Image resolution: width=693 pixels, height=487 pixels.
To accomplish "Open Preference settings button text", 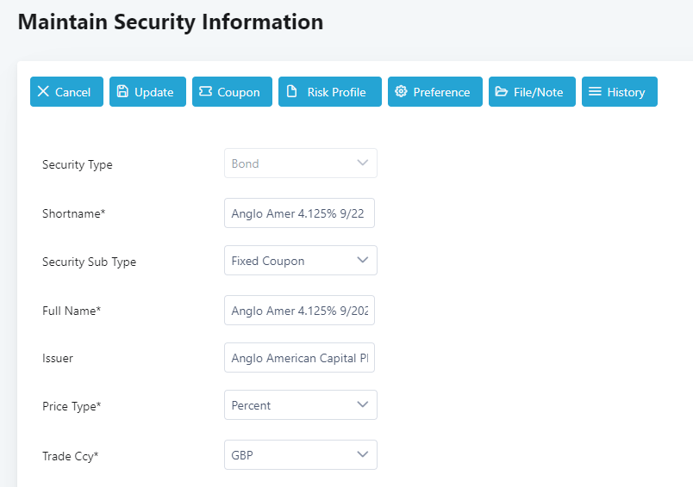I will coord(441,92).
